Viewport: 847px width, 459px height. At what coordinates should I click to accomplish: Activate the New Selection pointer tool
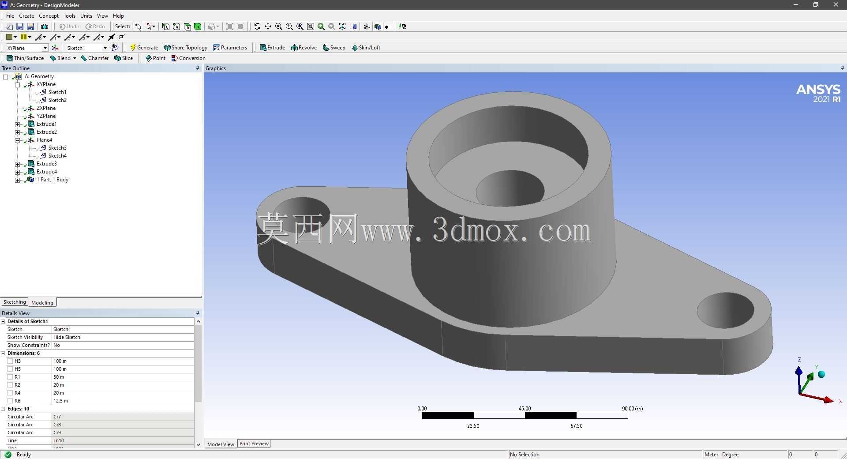click(x=138, y=26)
